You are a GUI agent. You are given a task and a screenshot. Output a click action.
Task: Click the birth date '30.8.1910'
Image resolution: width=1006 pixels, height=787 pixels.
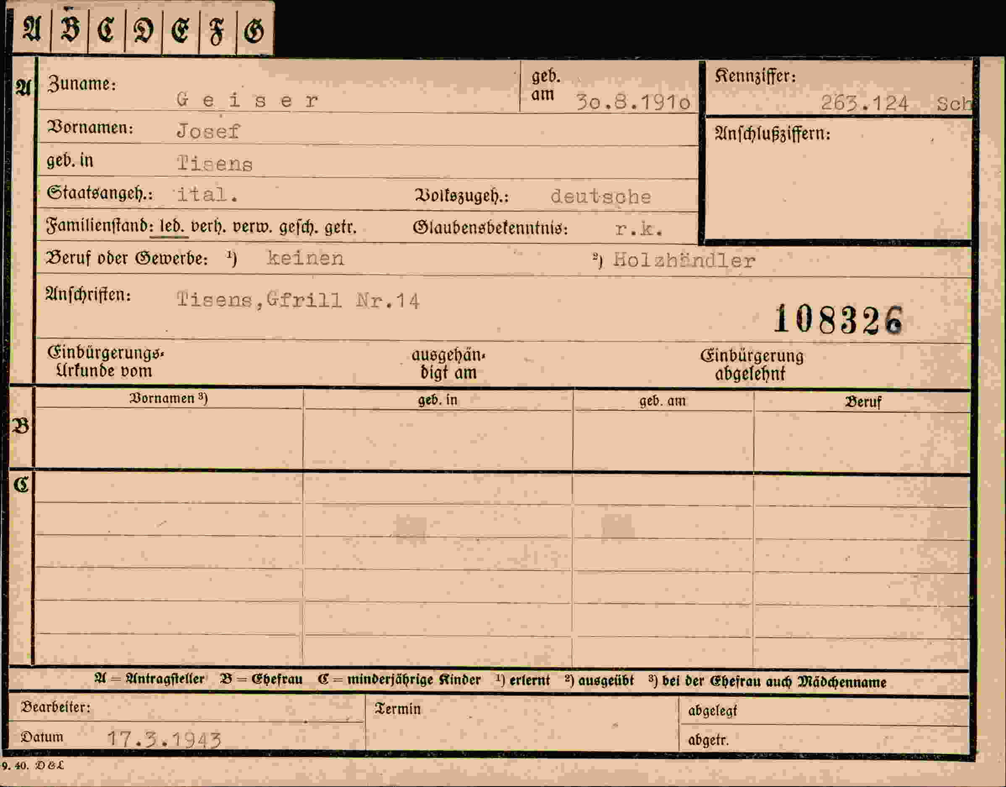coord(633,102)
